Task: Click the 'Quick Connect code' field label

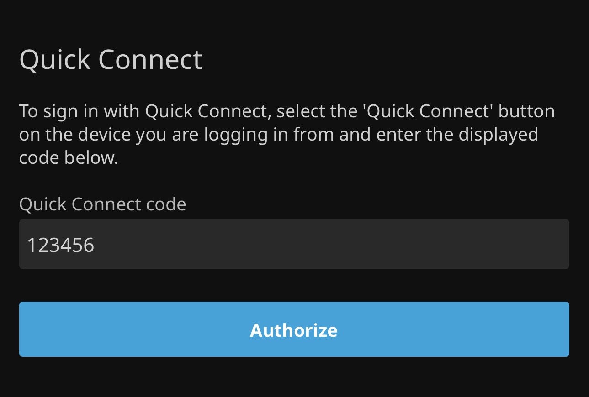Action: click(x=102, y=204)
